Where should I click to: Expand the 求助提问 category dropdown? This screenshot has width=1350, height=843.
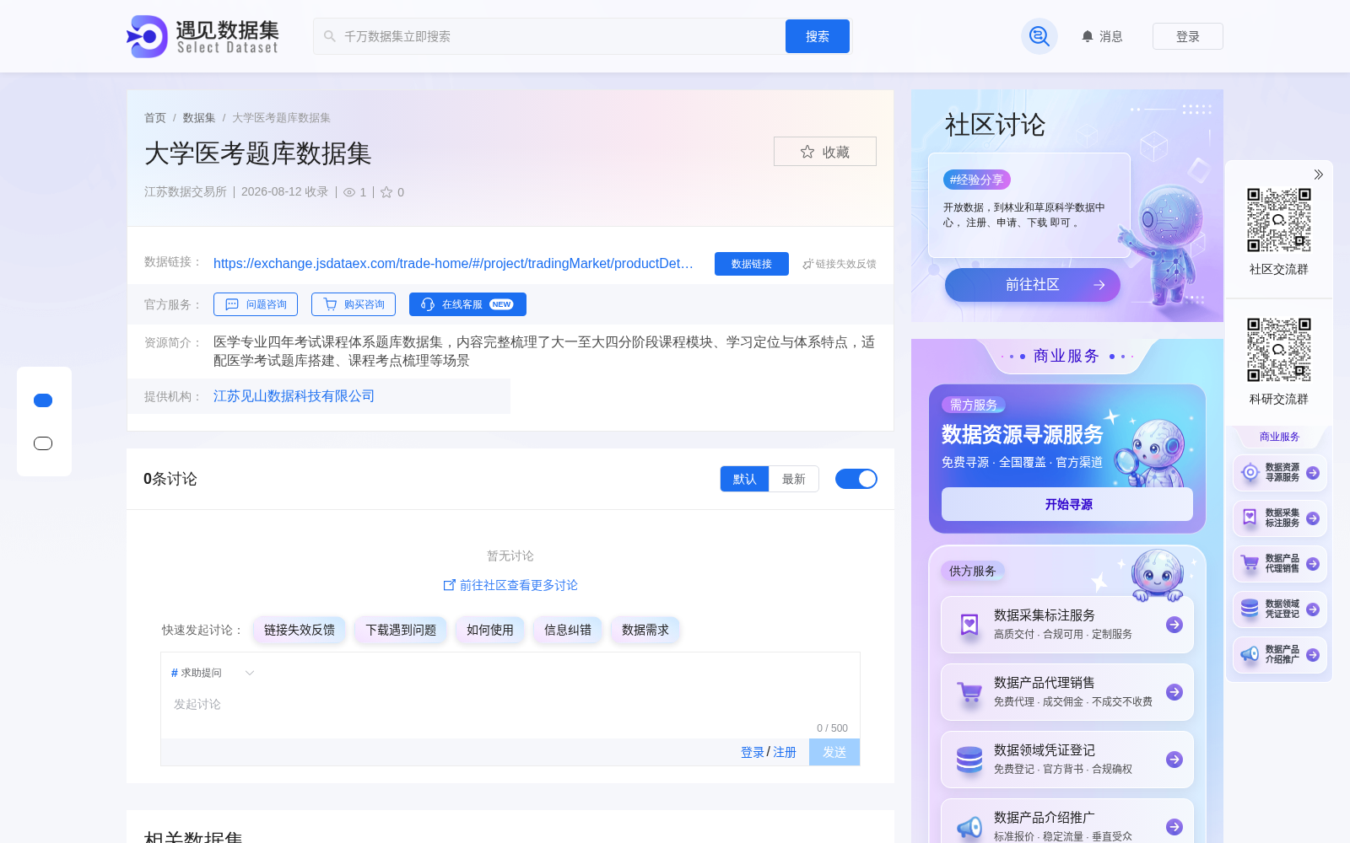click(213, 673)
